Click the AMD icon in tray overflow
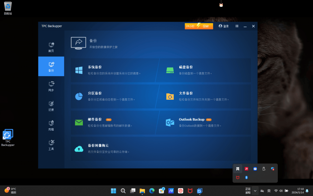 246,169
